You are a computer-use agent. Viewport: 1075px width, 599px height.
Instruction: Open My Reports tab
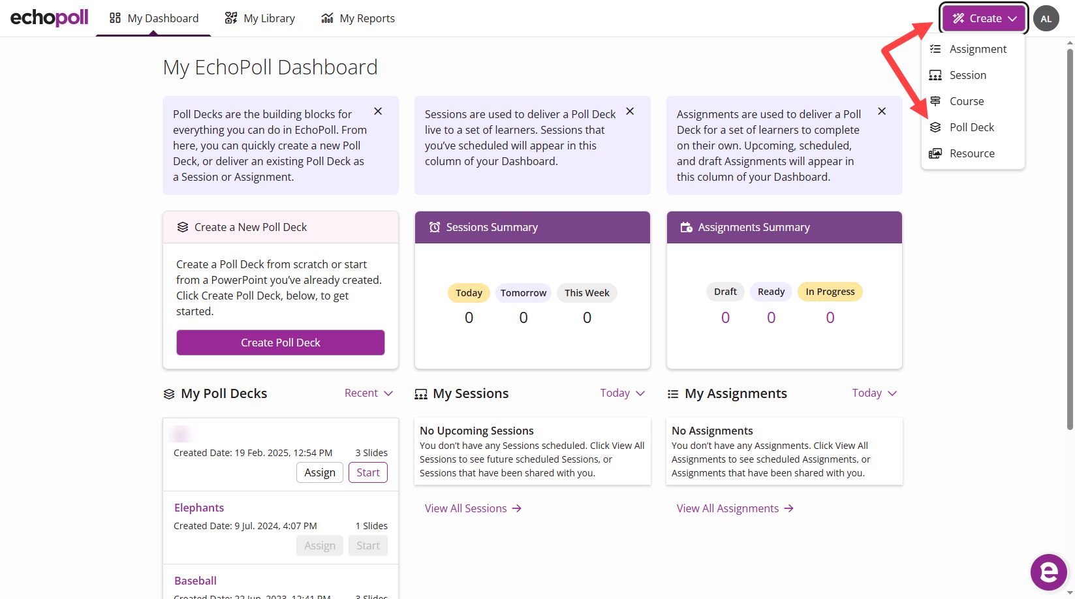[x=358, y=18]
